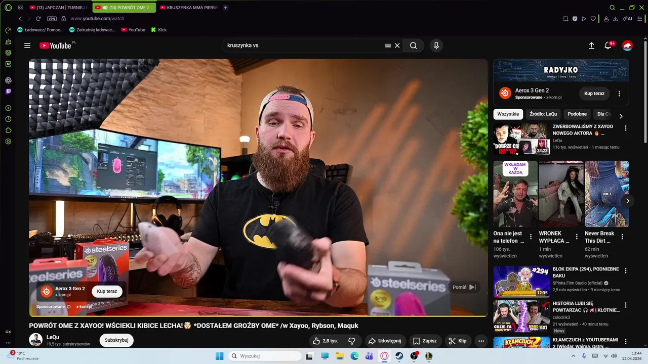This screenshot has width=648, height=364.
Task: Select the Wszystkie filter chip
Action: pos(508,114)
